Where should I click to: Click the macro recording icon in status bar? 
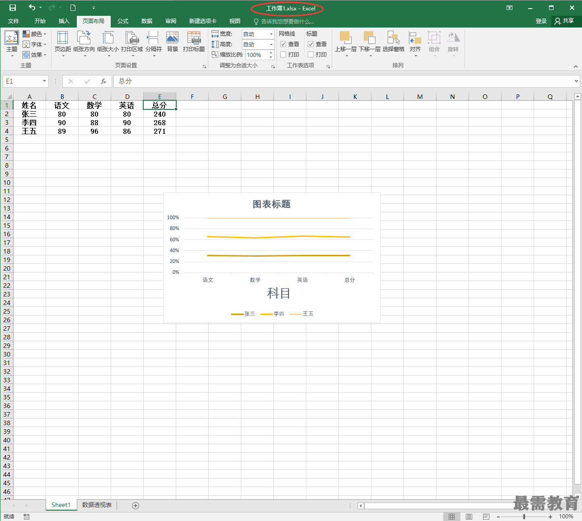[27, 516]
